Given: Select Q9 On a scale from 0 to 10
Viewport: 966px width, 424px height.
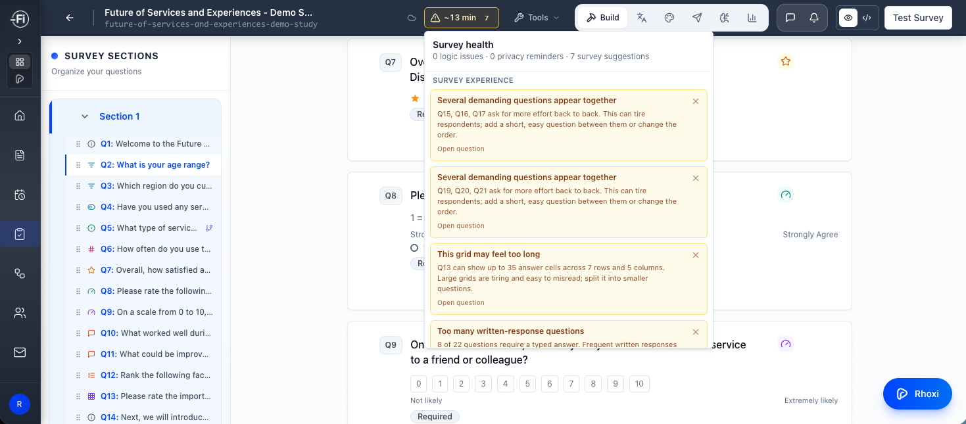Looking at the screenshot, I should [143, 312].
